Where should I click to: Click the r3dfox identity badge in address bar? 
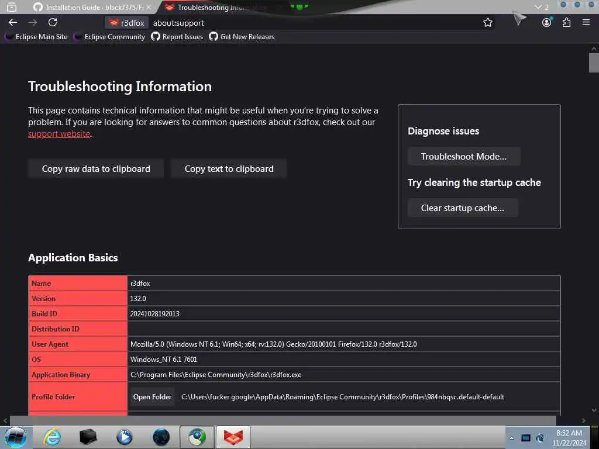pos(127,23)
